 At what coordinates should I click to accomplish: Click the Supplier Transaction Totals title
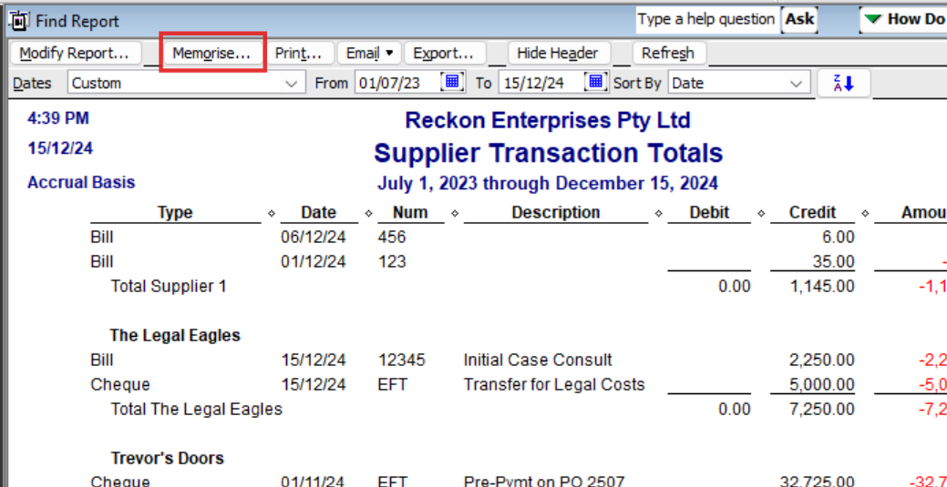pos(548,153)
